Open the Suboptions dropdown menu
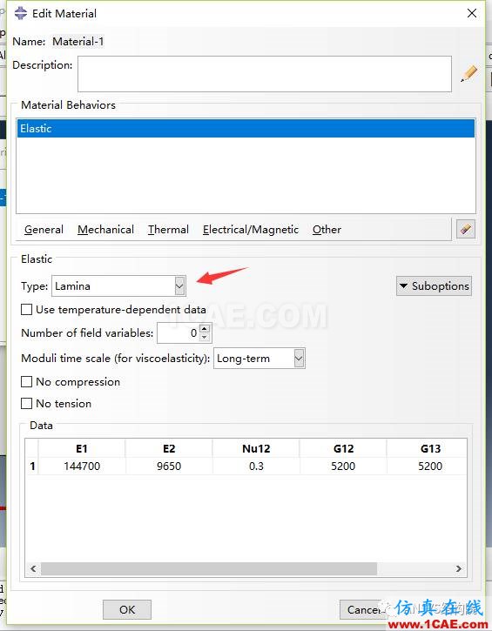The width and height of the screenshot is (492, 631). tap(434, 286)
